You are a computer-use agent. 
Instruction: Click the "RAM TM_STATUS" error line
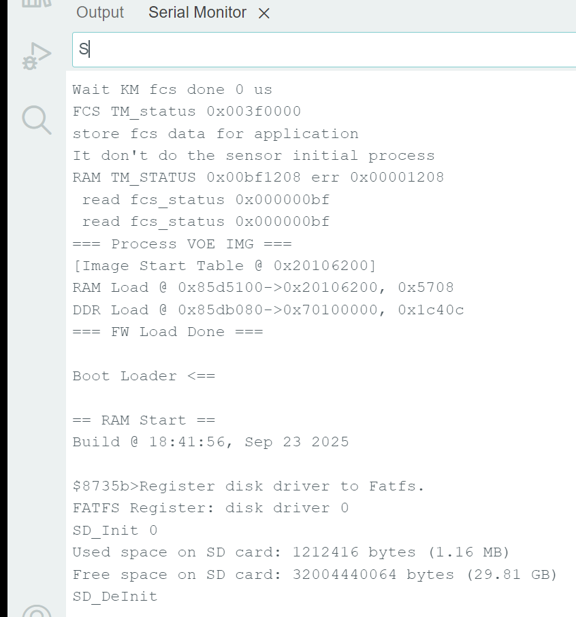point(258,178)
